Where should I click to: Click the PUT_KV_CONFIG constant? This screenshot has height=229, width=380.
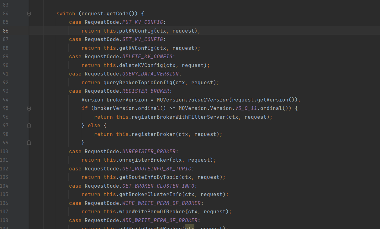142,22
